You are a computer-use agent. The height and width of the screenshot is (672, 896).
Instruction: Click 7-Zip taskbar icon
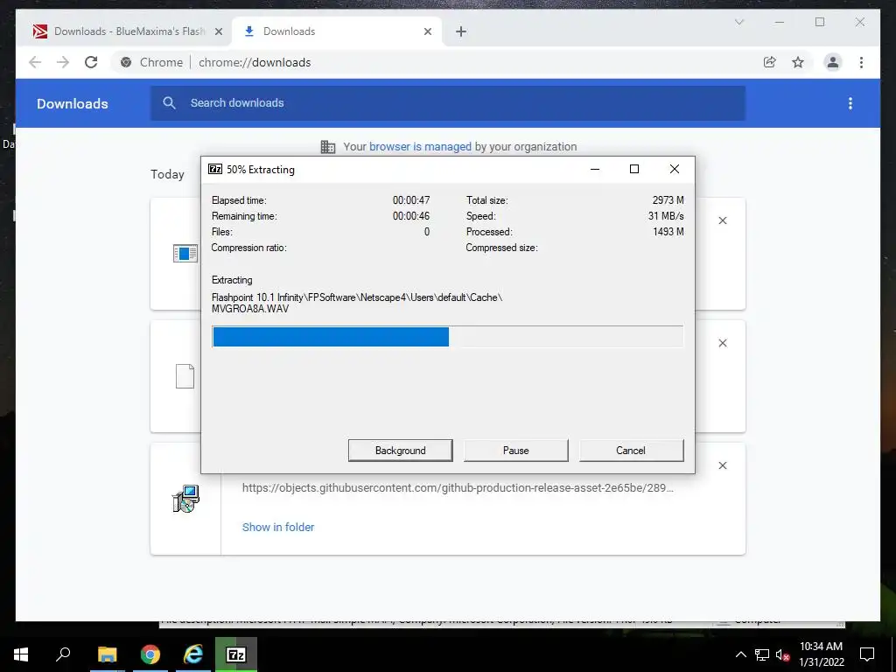coord(236,654)
